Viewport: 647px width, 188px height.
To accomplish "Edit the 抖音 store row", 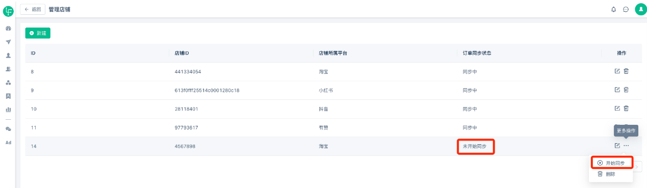I will 617,109.
